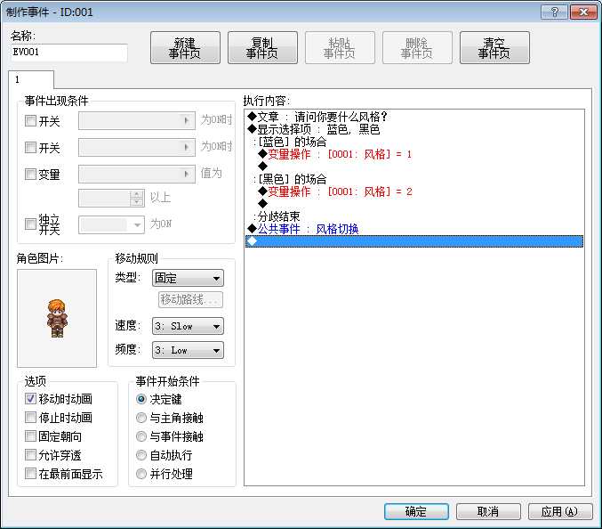Check the 固定朝向 option
Viewport: 602px width, 529px height.
[30, 436]
